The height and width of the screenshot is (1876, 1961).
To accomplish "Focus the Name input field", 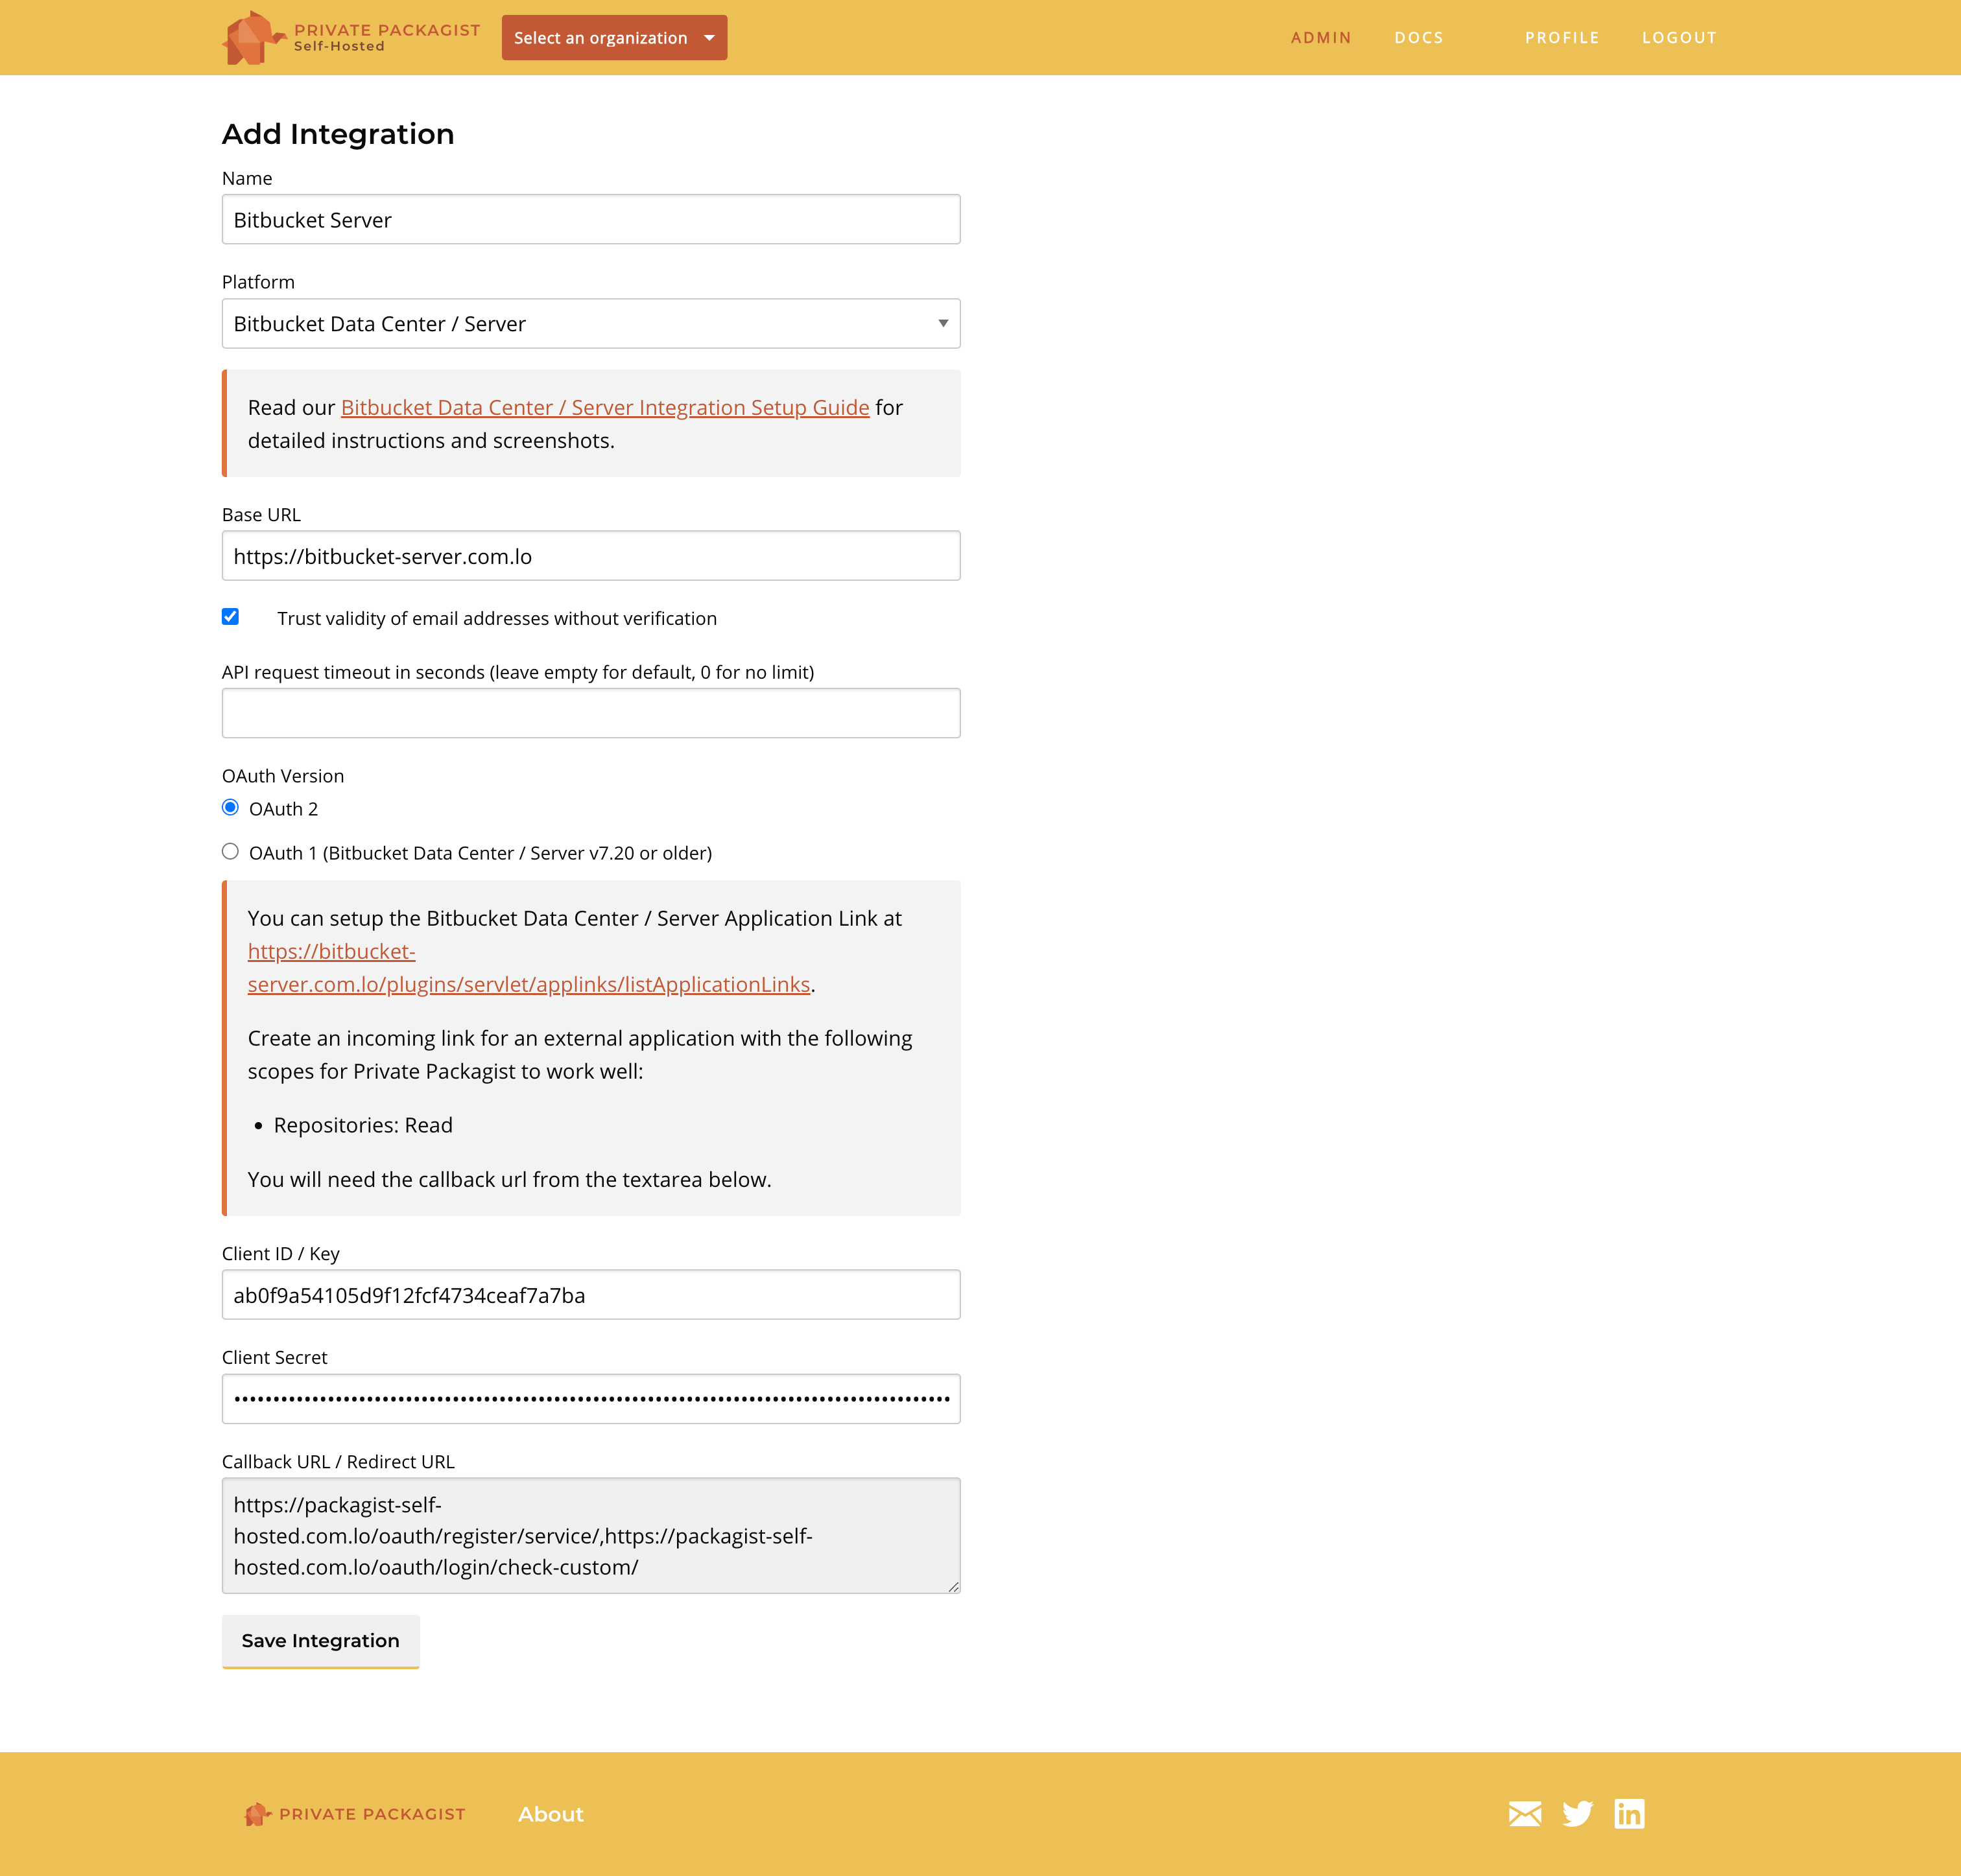I will [x=591, y=220].
